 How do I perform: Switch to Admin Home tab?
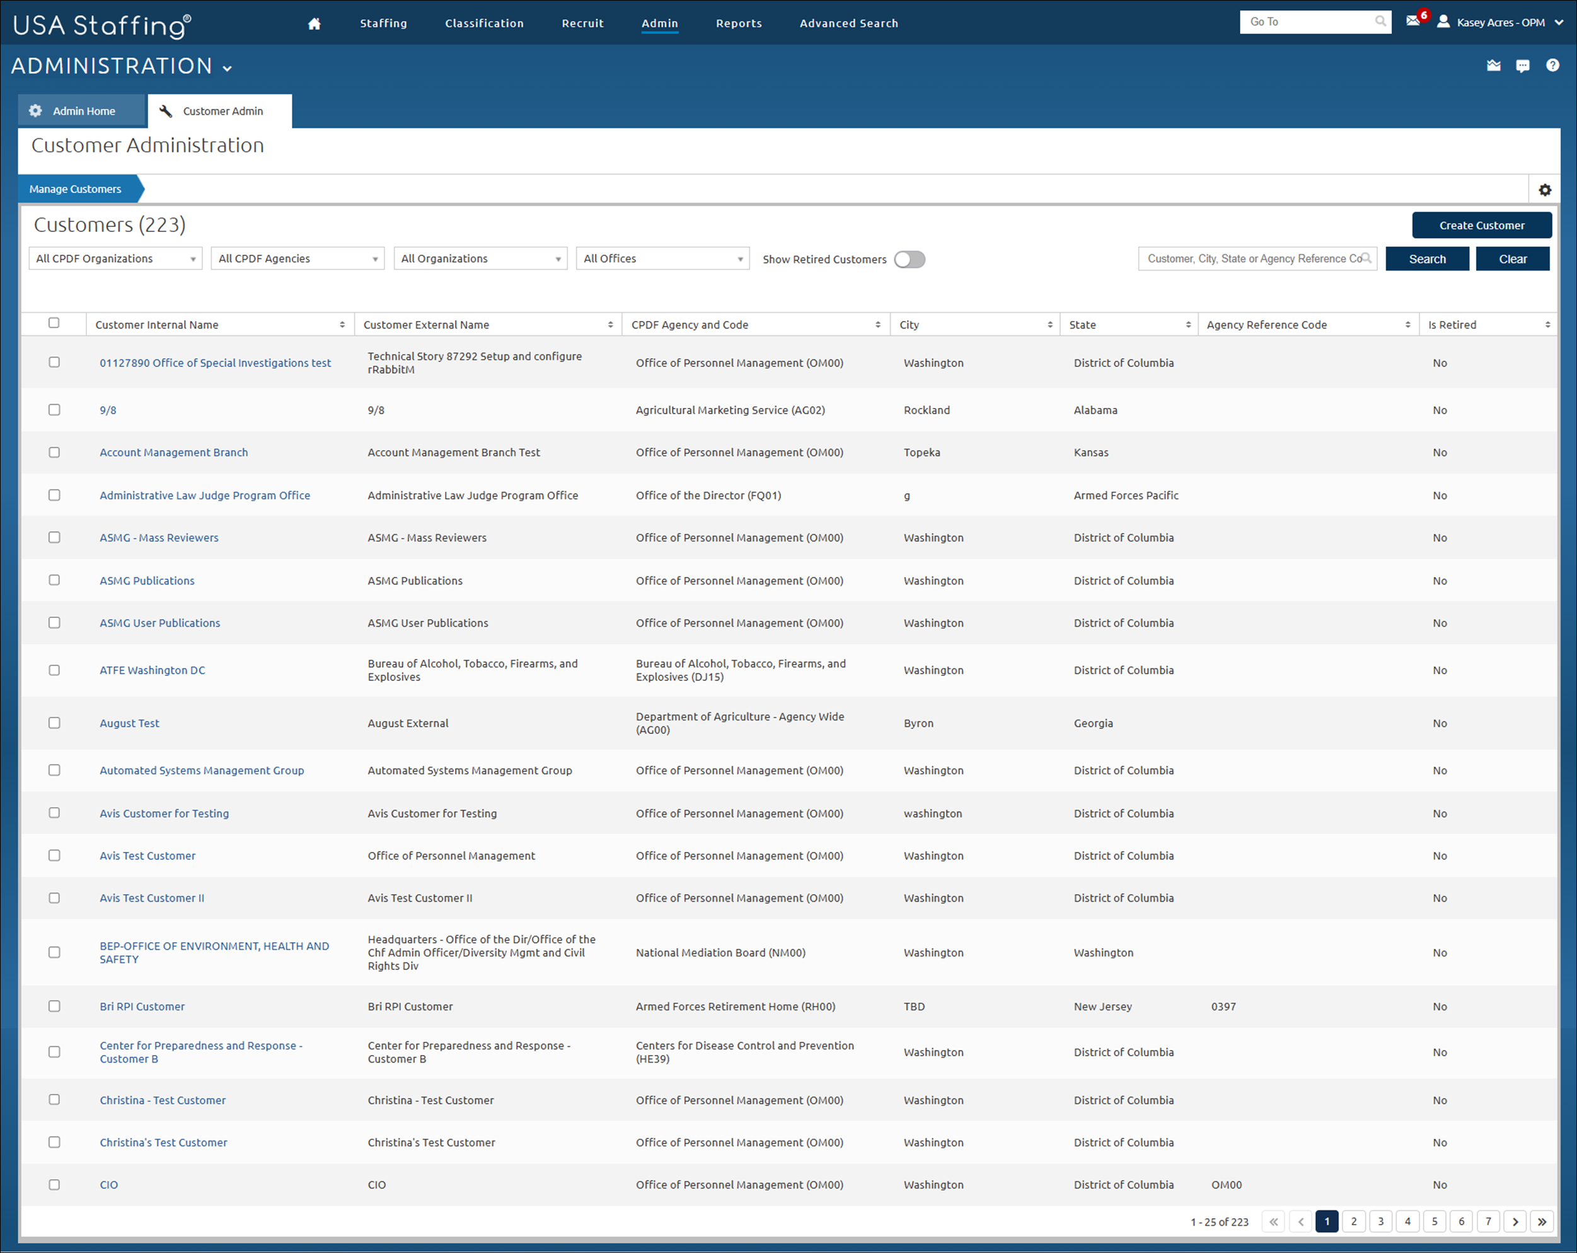point(82,110)
